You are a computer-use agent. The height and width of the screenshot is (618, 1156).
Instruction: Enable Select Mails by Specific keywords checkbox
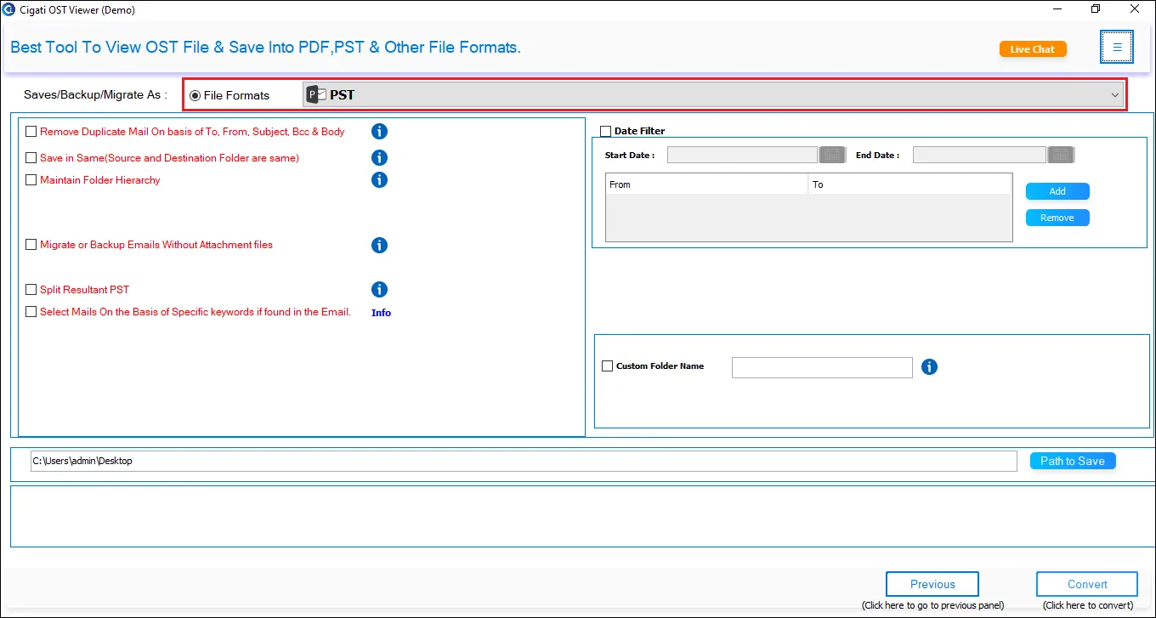pos(31,312)
